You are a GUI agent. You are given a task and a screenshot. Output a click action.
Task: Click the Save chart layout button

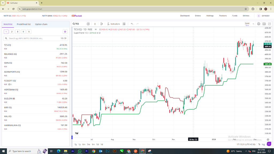click(247, 24)
